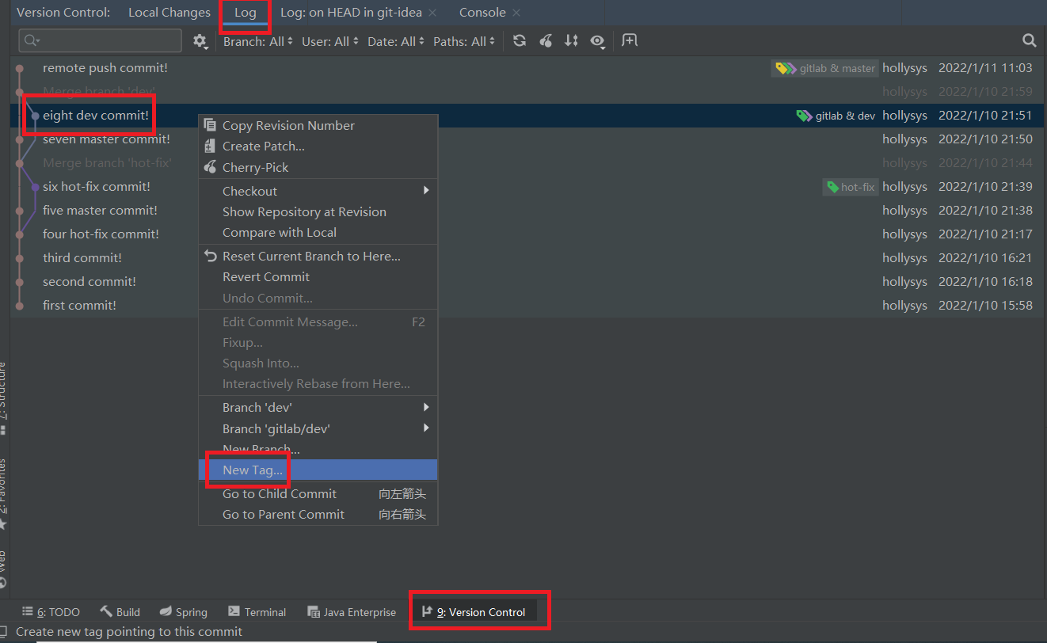Viewport: 1047px width, 643px height.
Task: Select the 'six hot-fix commit!' row
Action: click(x=527, y=187)
